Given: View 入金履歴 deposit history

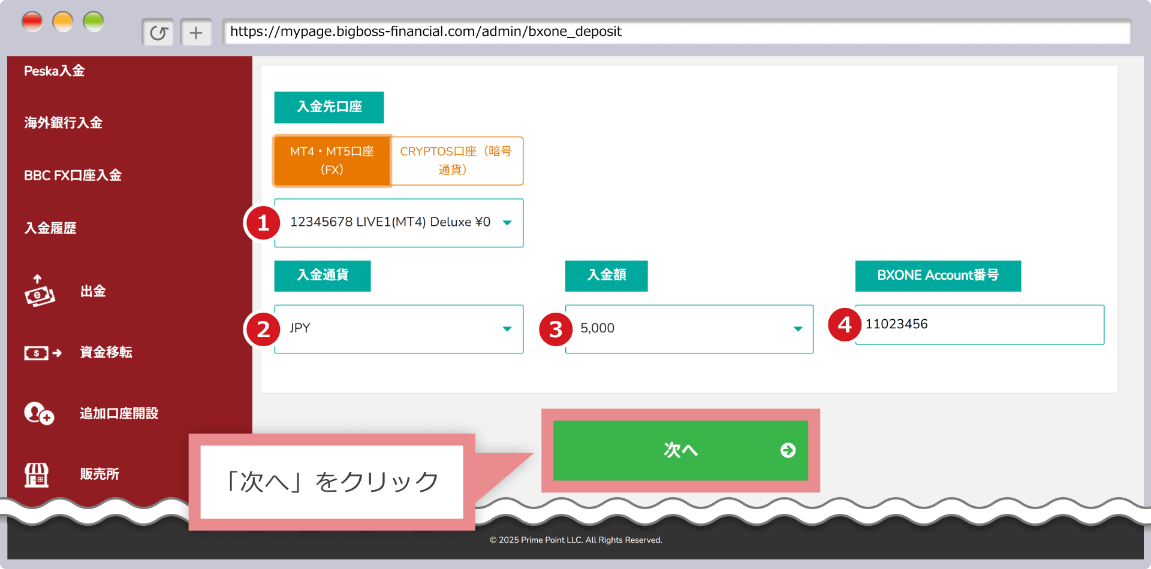Looking at the screenshot, I should (x=50, y=228).
